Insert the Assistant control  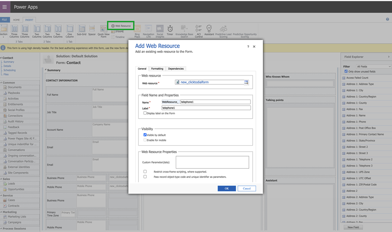tap(209, 30)
